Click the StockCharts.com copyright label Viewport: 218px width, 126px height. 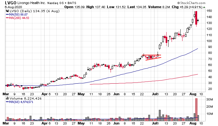click(191, 3)
